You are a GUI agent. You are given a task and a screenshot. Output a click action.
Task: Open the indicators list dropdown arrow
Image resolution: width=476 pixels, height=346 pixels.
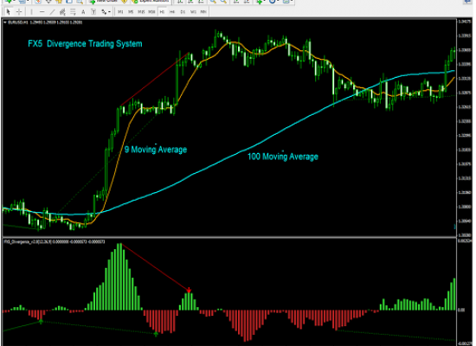coord(265,1)
